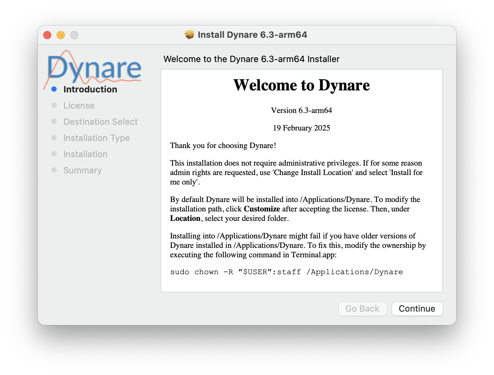Click the gray bullet beside Destination Select
This screenshot has height=375, width=494.
click(54, 121)
